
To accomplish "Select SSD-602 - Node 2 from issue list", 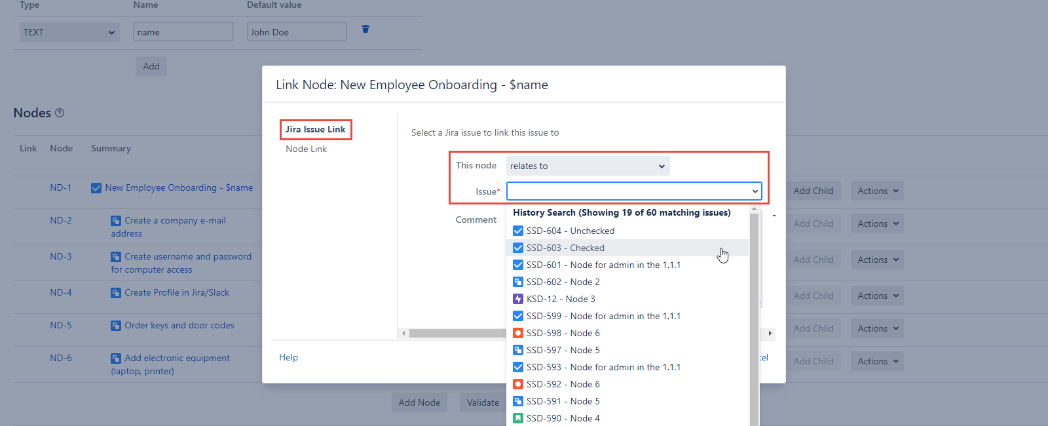I will [x=563, y=282].
